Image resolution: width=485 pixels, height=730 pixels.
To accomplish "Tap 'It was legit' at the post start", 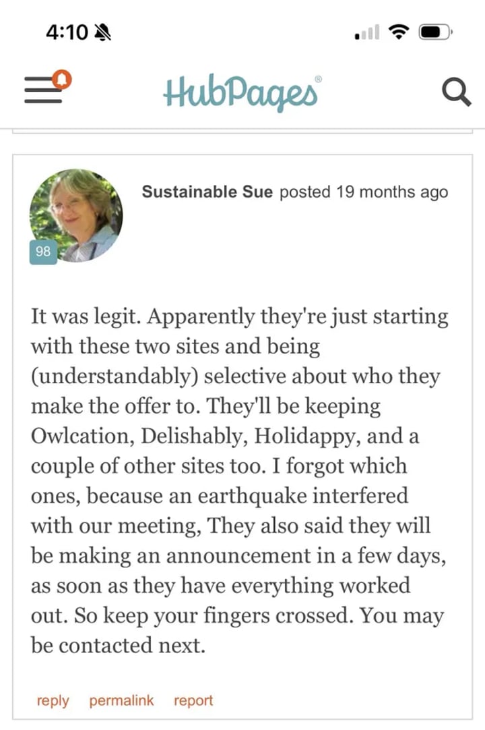I will click(x=85, y=317).
